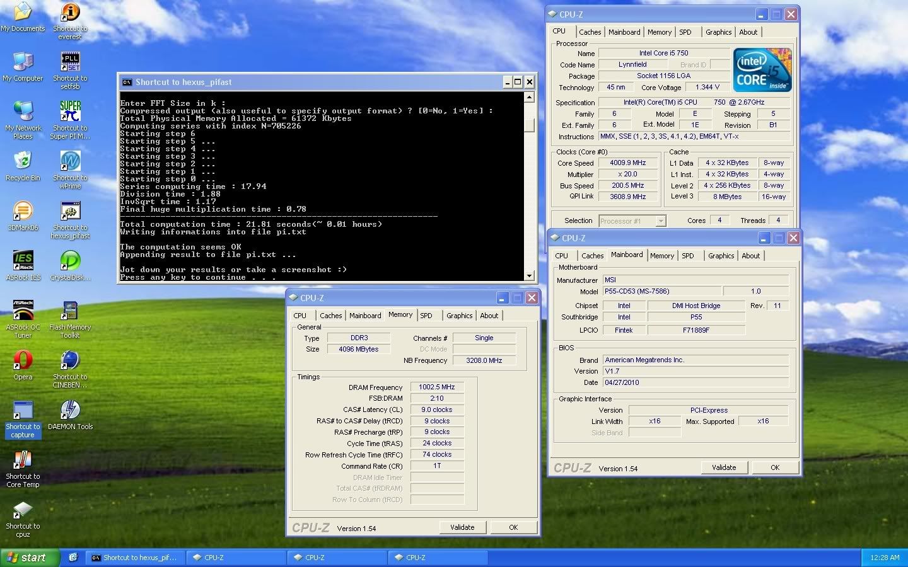Click the Core Voltage value 1.344 V
908x567 pixels.
pyautogui.click(x=707, y=87)
